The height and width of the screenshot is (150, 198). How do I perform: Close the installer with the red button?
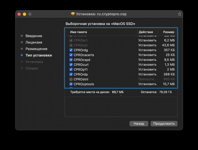coord(19,14)
